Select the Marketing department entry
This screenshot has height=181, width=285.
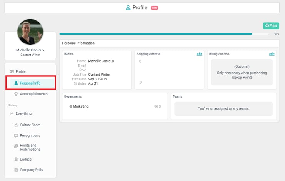point(80,106)
